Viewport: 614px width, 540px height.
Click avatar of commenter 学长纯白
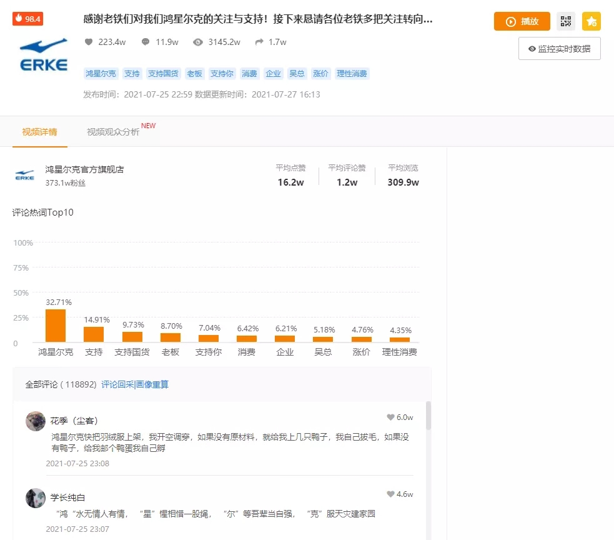(x=36, y=497)
